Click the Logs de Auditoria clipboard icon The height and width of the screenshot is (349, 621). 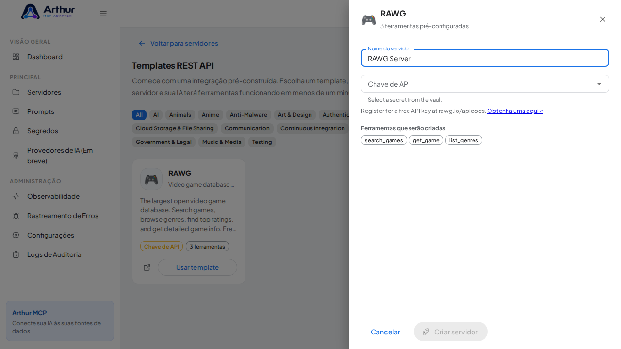[x=16, y=254]
